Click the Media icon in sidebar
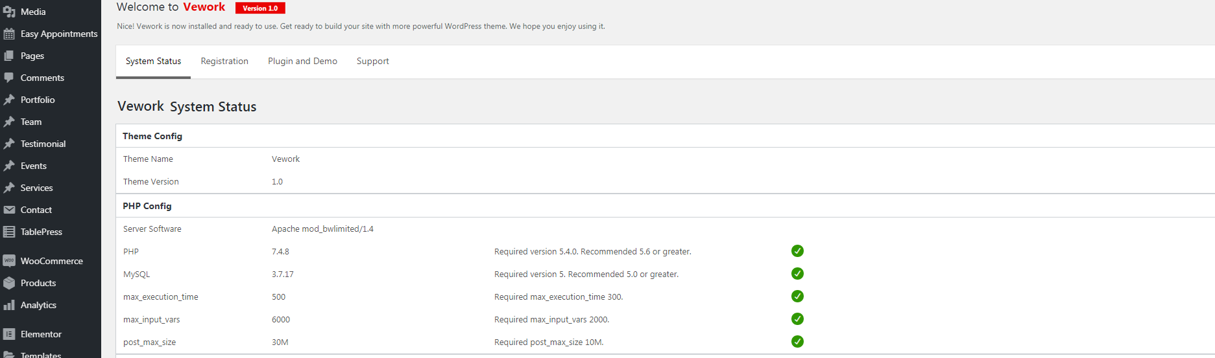Image resolution: width=1215 pixels, height=358 pixels. (x=9, y=12)
